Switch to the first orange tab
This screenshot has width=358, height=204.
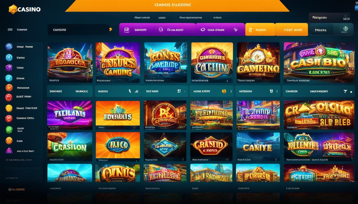[x=260, y=29]
